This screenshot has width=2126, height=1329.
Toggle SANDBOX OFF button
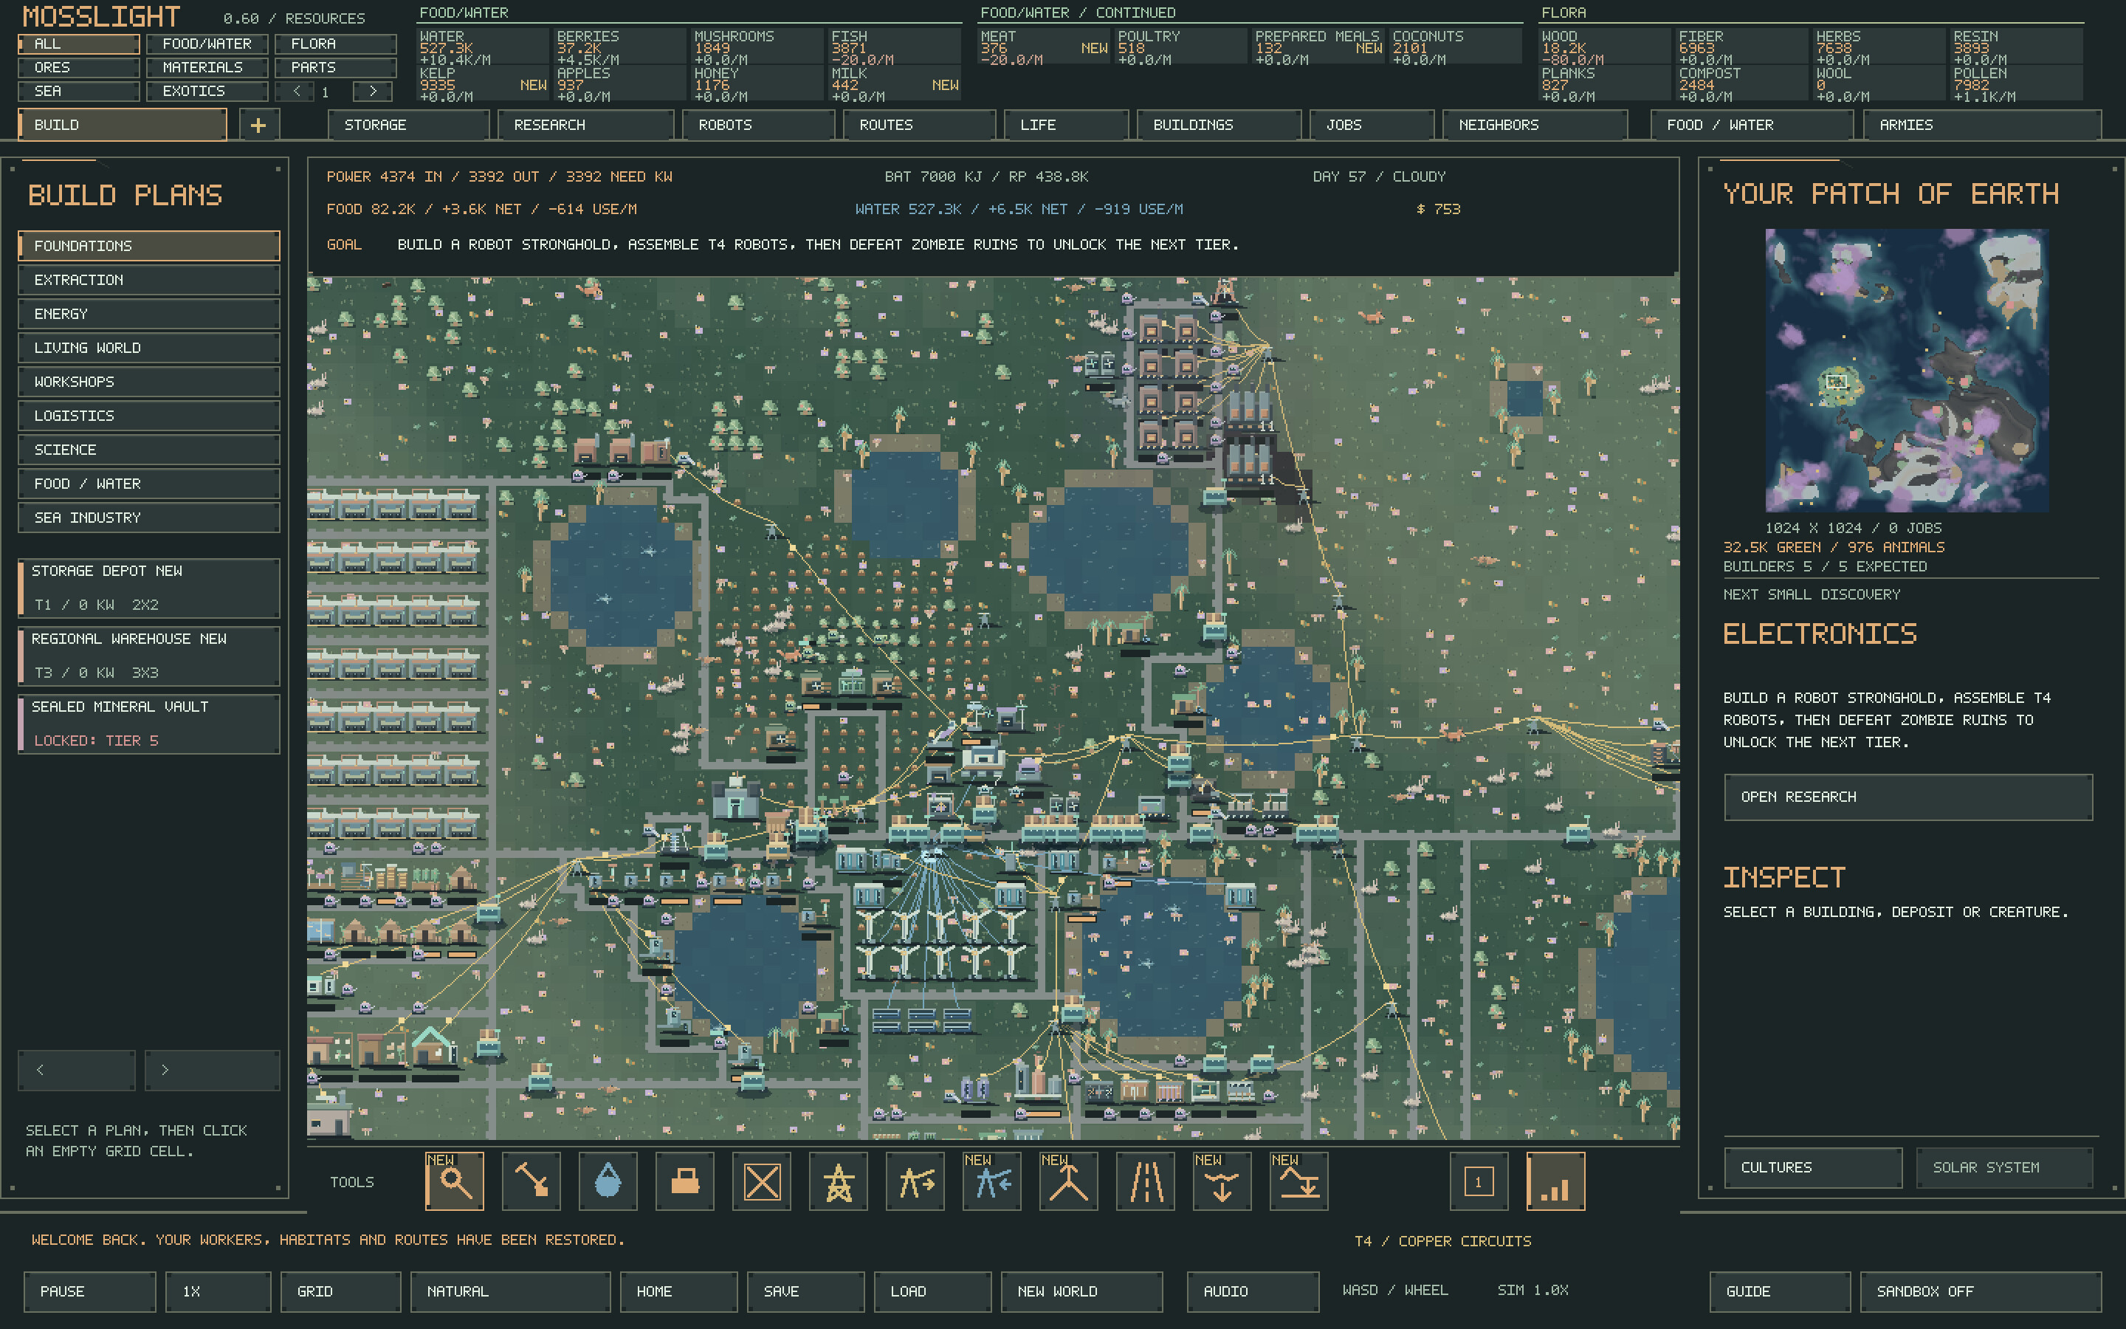(x=1980, y=1291)
